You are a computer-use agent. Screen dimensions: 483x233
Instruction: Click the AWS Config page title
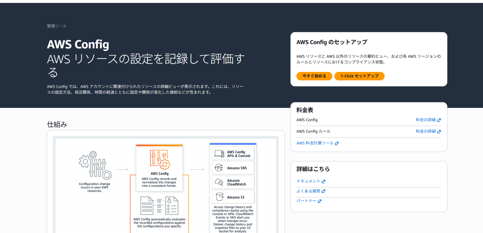pos(78,44)
